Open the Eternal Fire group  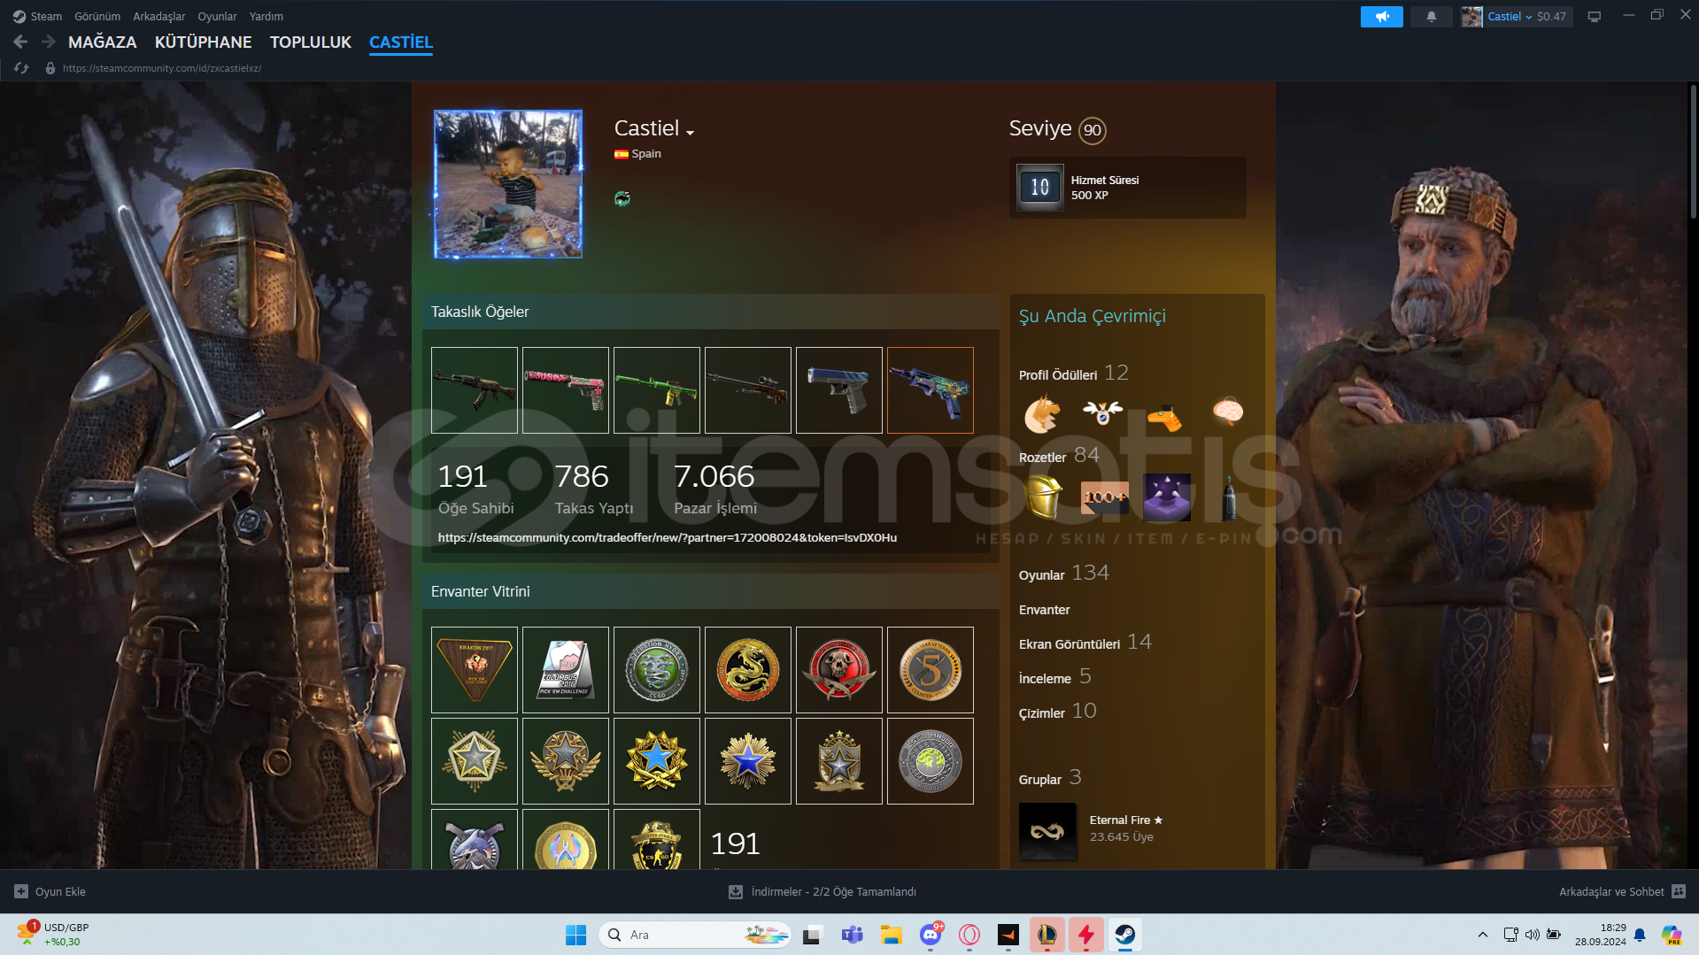tap(1125, 820)
